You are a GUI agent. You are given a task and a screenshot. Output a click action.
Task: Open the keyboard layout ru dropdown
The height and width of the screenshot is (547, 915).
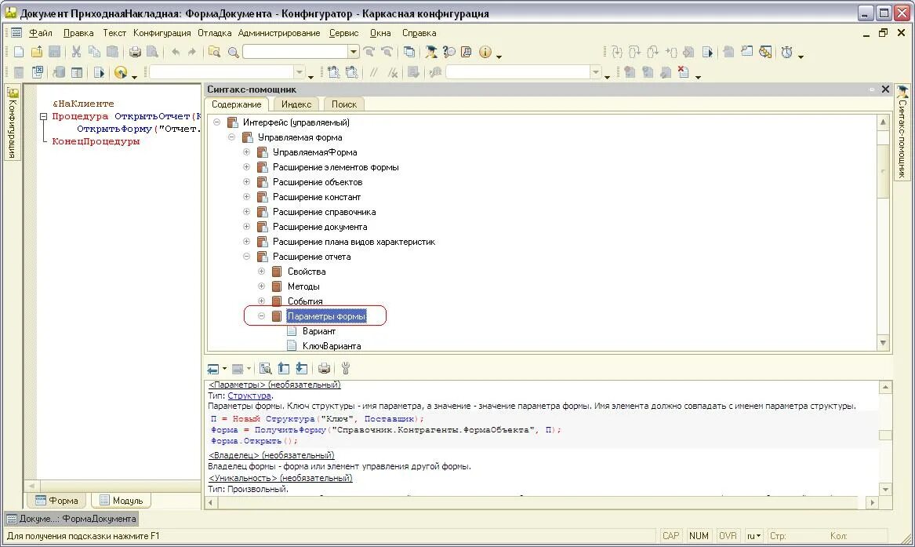[754, 536]
